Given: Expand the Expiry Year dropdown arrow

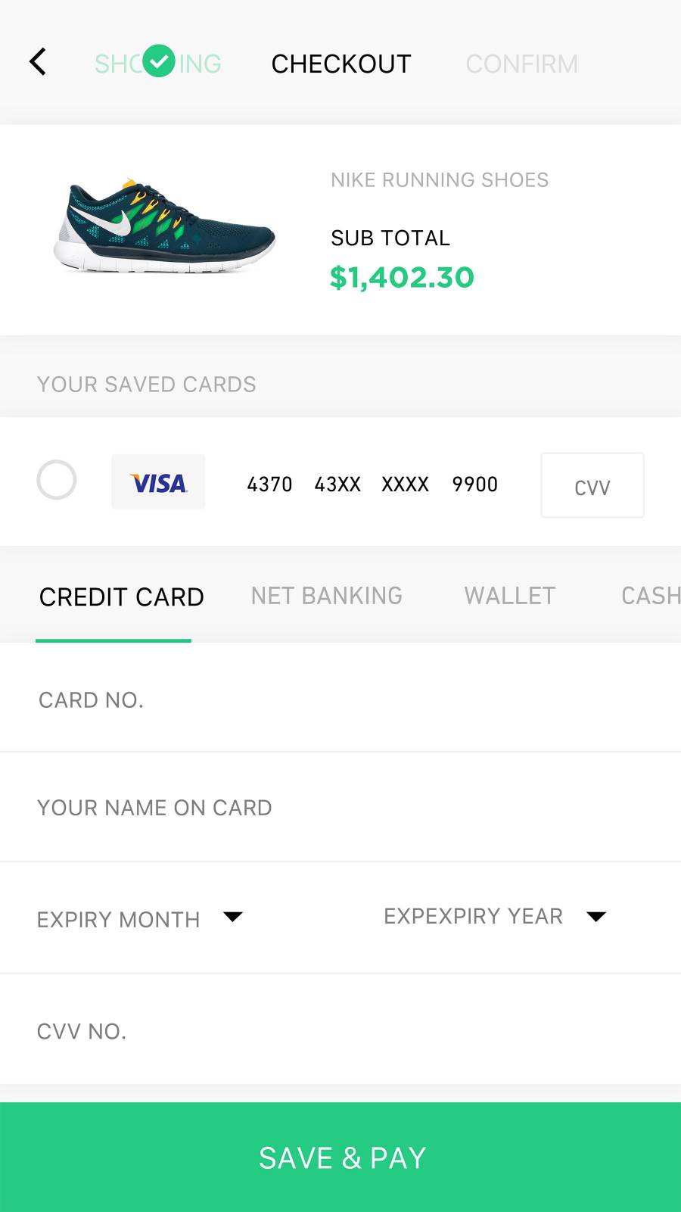Looking at the screenshot, I should click(596, 917).
